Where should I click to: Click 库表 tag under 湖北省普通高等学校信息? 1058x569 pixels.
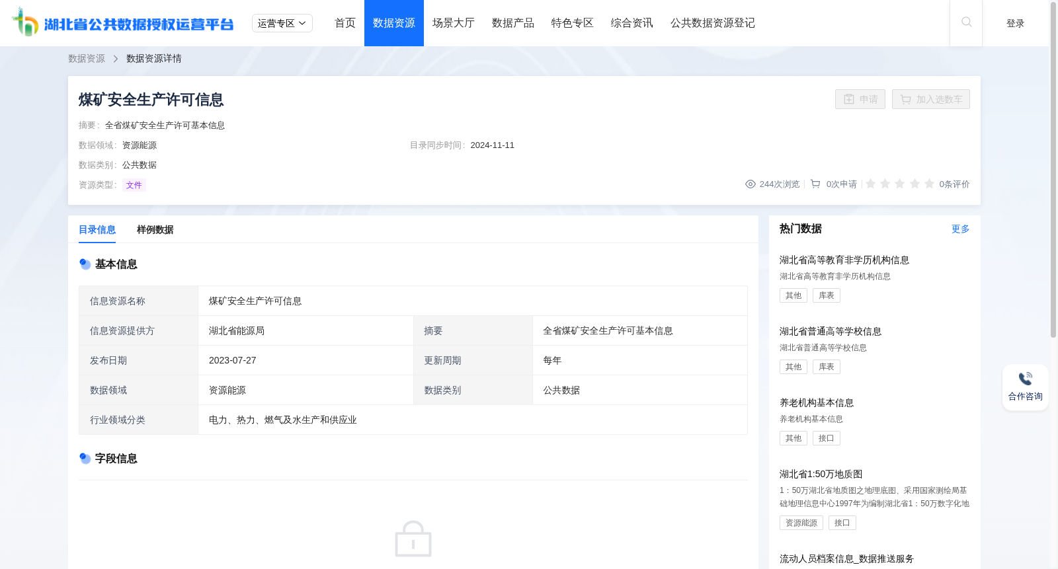point(827,367)
